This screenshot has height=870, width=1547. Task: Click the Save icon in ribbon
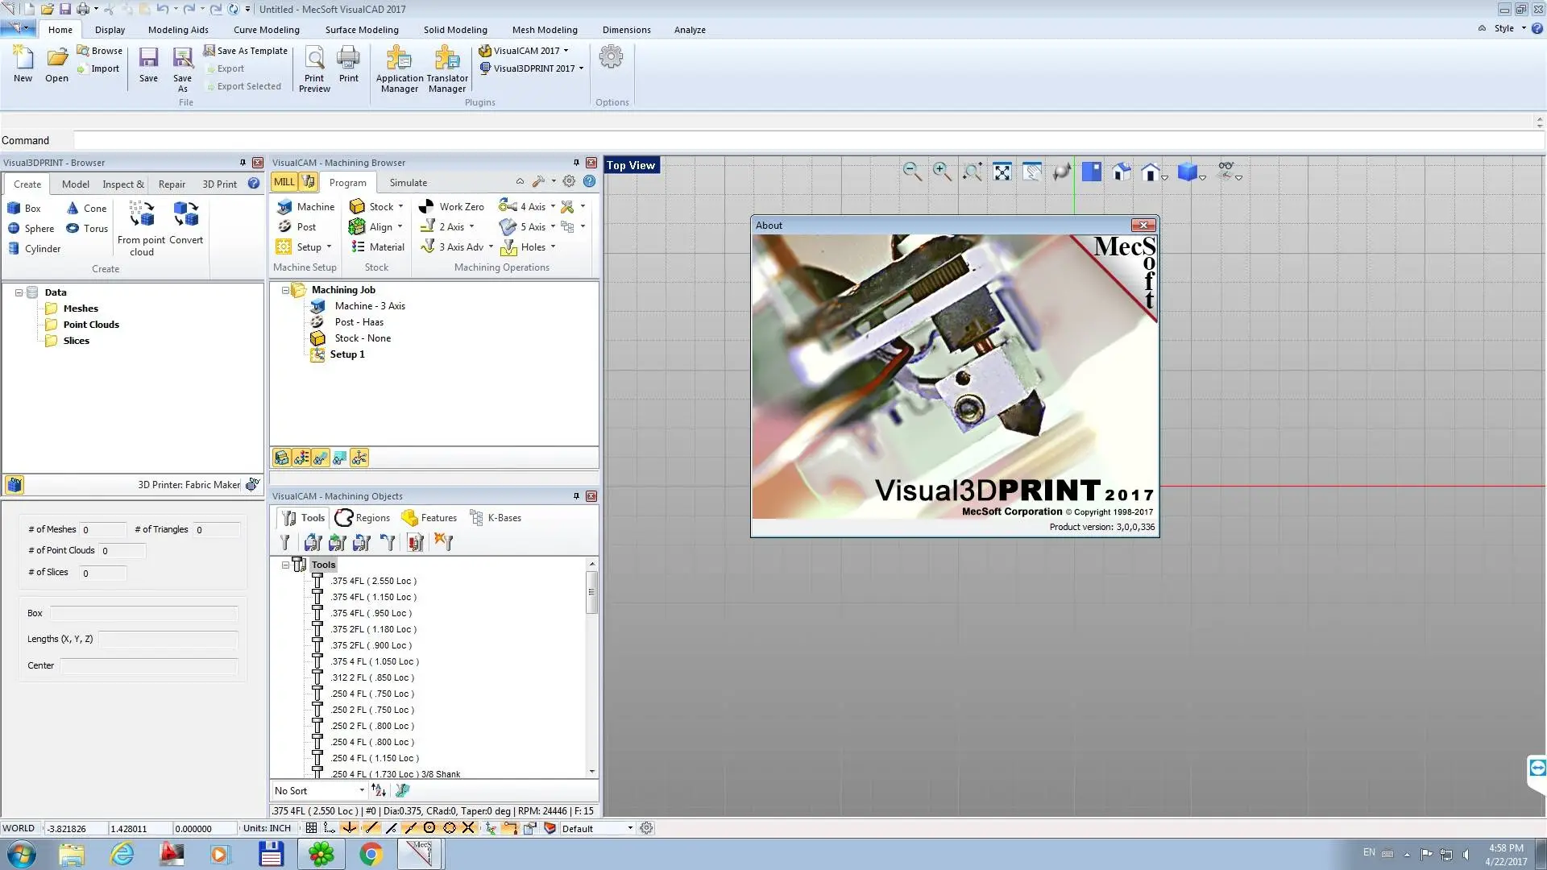pos(148,64)
